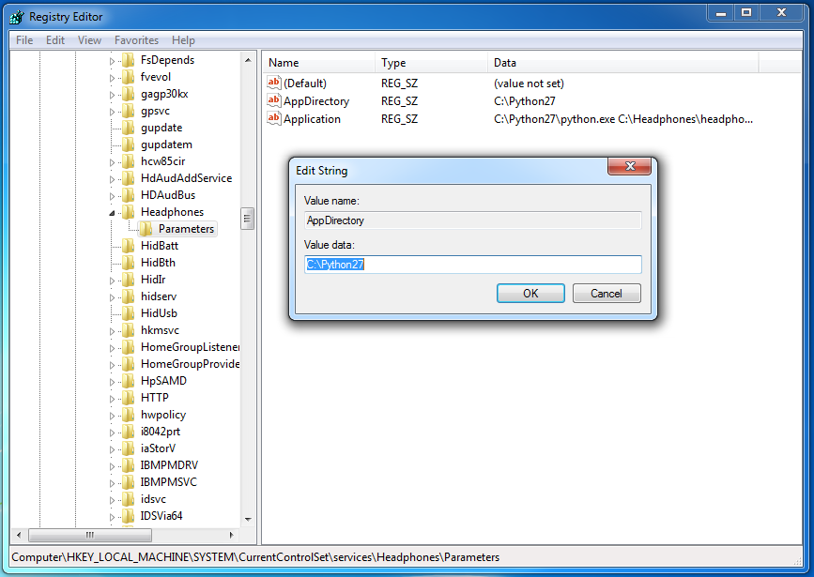
Task: Click the HTTP folder icon
Action: point(129,398)
